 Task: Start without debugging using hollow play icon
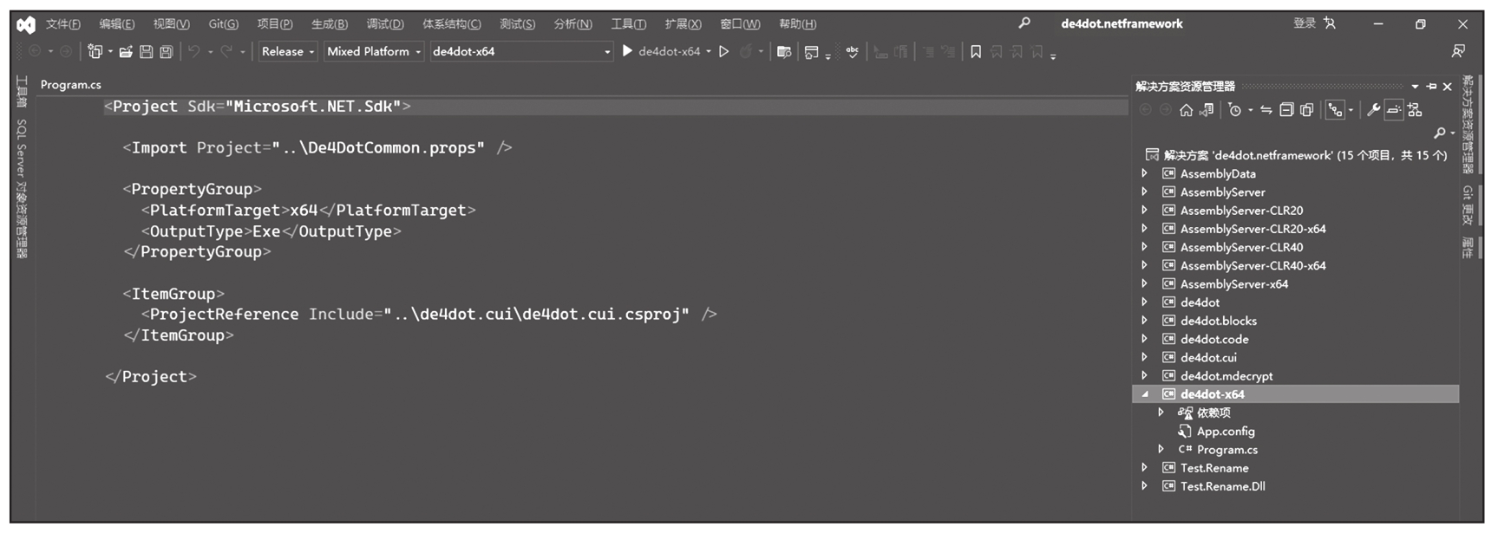click(724, 51)
